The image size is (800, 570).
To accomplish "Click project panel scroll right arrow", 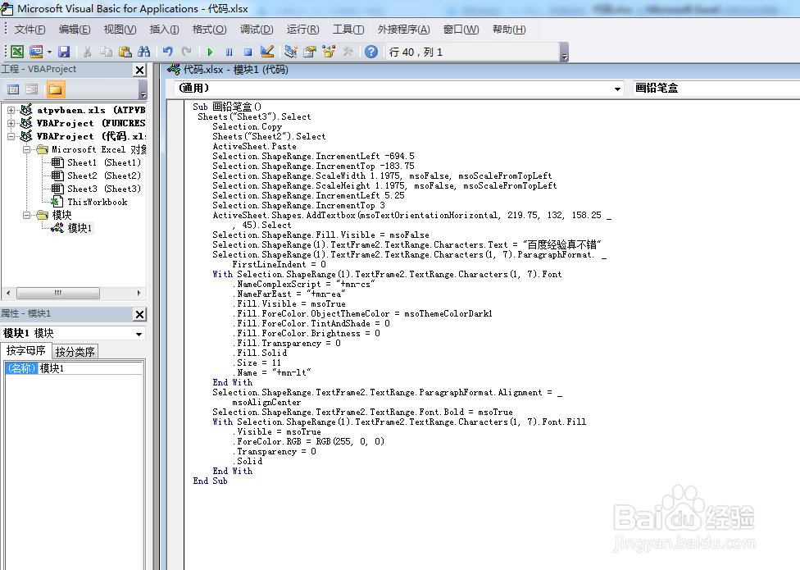I will pyautogui.click(x=139, y=294).
